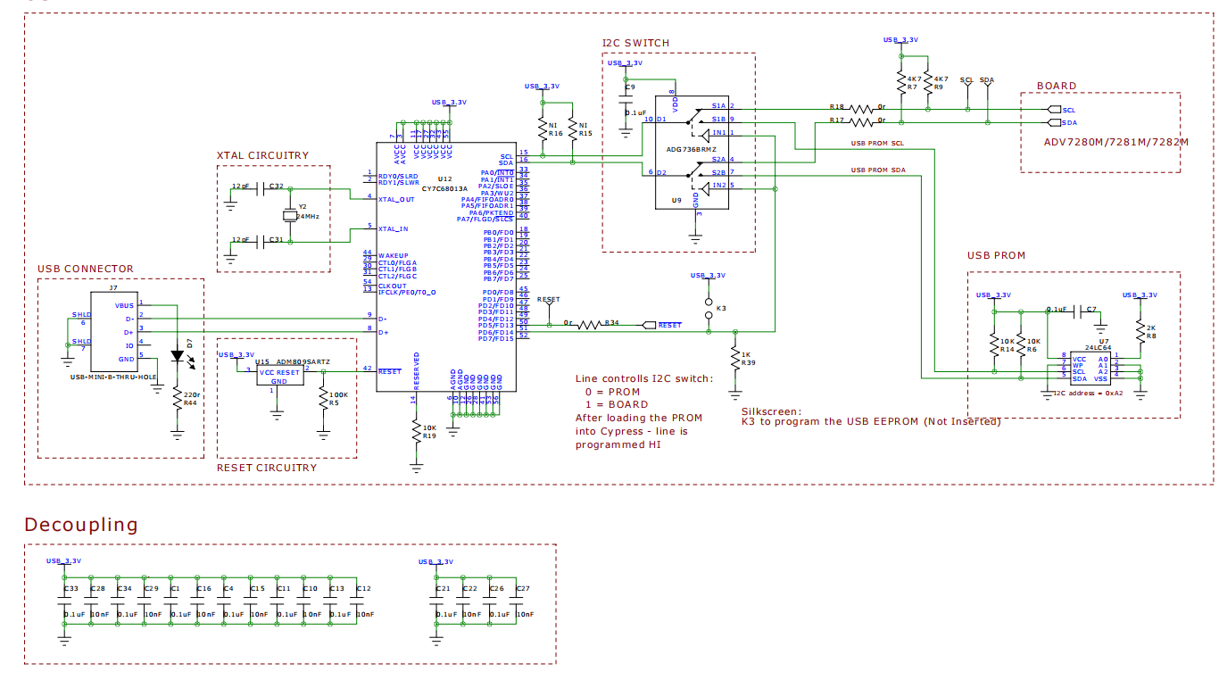Click the XTAL CIRCUITRY block title
The image size is (1219, 680).
pos(262,155)
